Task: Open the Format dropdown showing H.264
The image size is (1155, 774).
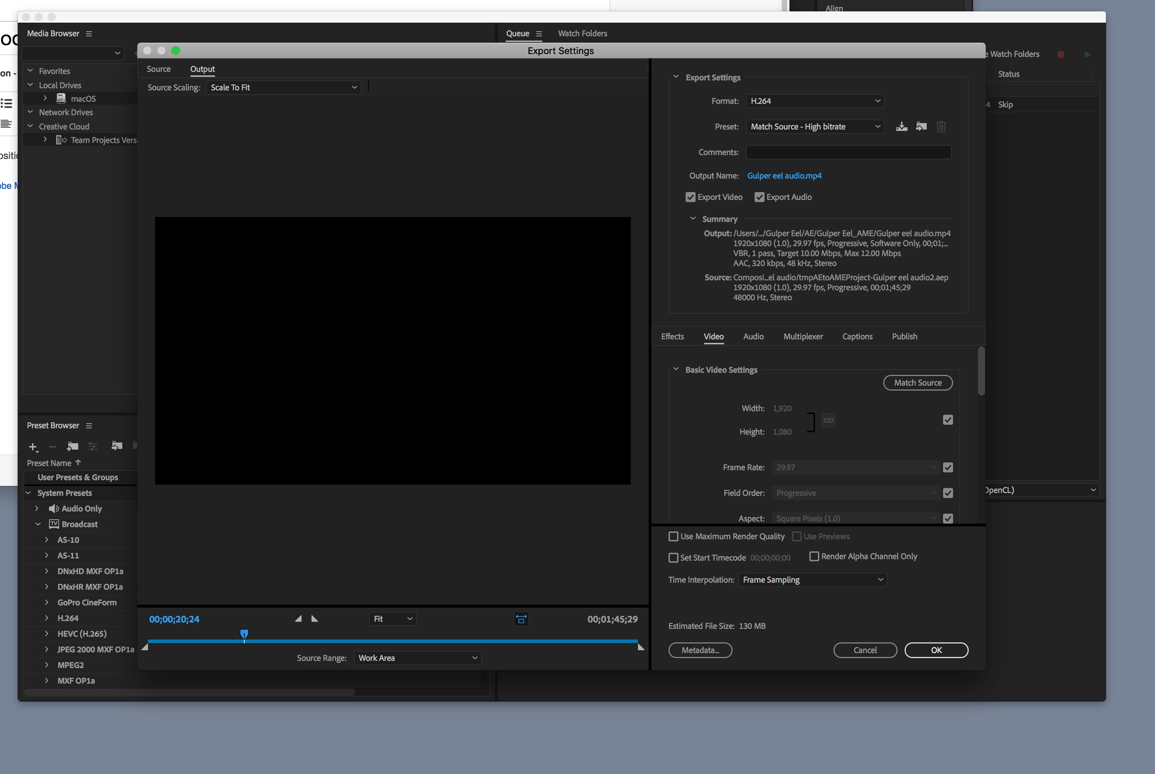Action: pos(815,101)
